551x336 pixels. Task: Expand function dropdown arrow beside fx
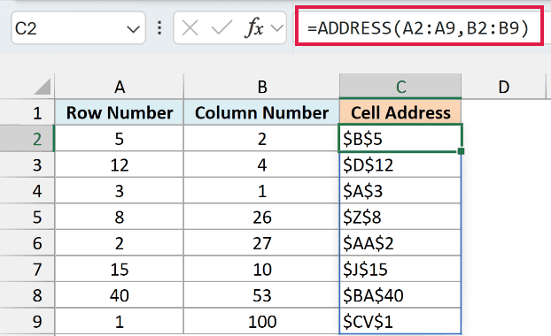coord(277,27)
